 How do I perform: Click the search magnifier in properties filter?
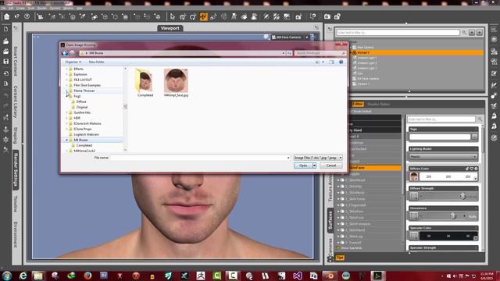(480, 119)
